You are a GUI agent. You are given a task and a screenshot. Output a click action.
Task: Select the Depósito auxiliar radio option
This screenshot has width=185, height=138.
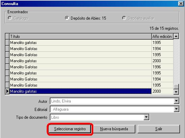124,18
